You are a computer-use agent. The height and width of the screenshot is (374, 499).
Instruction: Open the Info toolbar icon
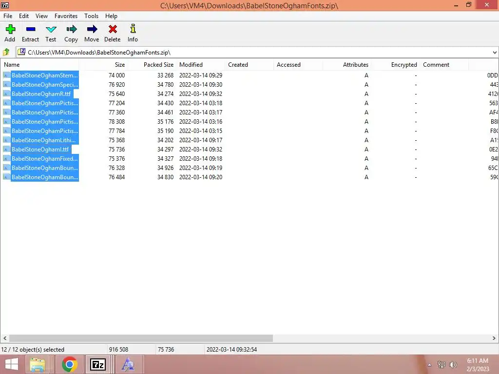tap(133, 29)
